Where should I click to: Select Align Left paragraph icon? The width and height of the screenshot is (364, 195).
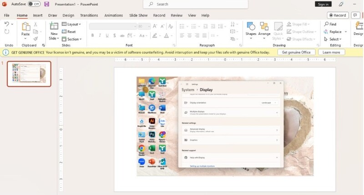[x=182, y=35]
